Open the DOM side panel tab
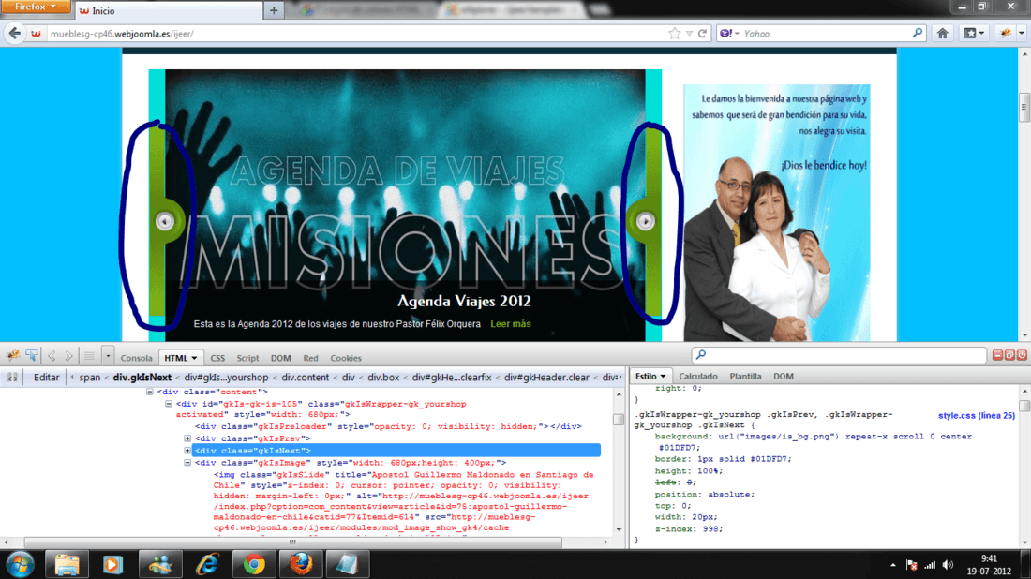The width and height of the screenshot is (1031, 579). coord(784,376)
